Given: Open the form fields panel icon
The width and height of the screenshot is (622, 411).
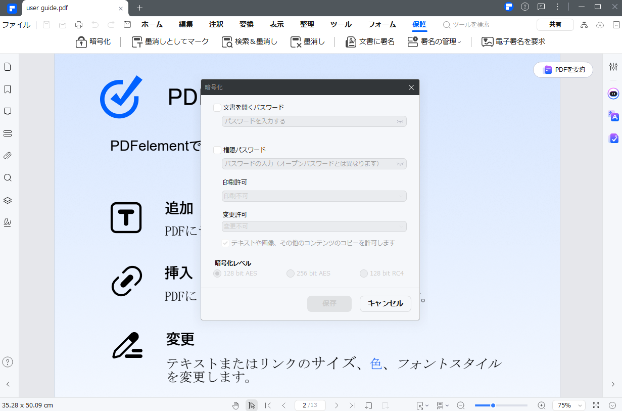Looking at the screenshot, I should 8,133.
